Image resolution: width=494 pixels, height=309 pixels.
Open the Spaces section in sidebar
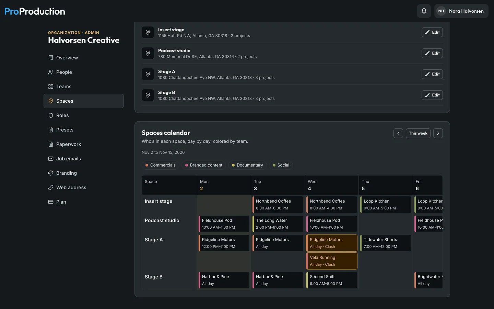tap(84, 101)
